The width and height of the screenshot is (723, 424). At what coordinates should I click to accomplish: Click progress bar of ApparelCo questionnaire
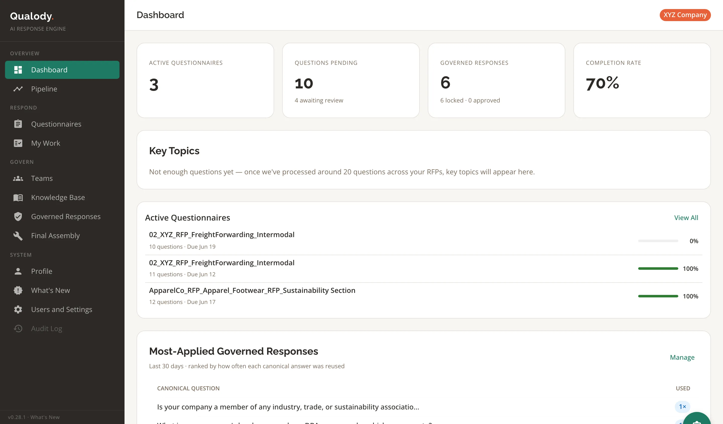point(658,296)
